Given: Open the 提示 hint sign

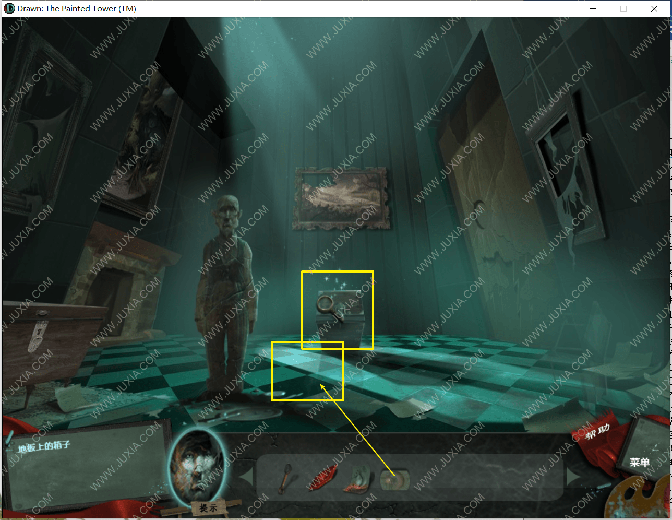Looking at the screenshot, I should (208, 507).
